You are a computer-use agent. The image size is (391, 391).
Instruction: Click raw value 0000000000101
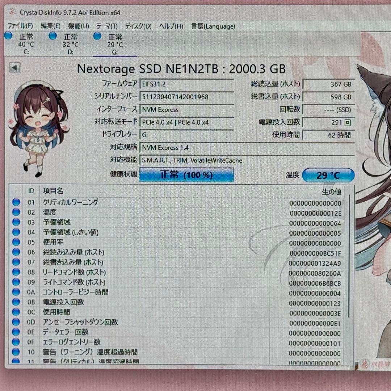point(315,343)
